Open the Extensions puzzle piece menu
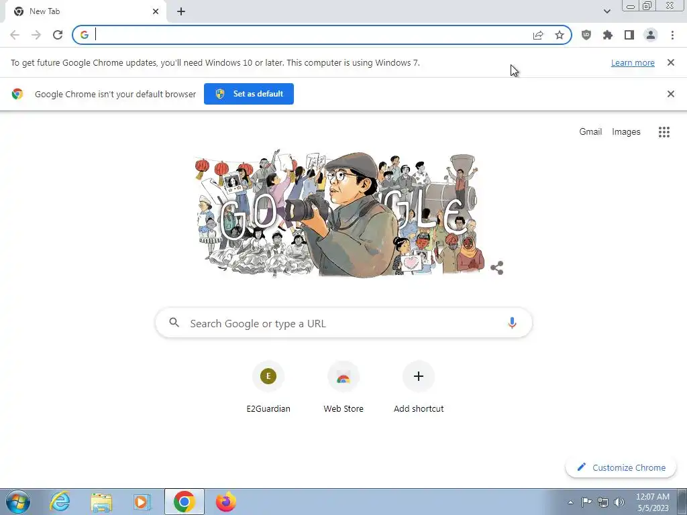This screenshot has height=515, width=687. [607, 35]
